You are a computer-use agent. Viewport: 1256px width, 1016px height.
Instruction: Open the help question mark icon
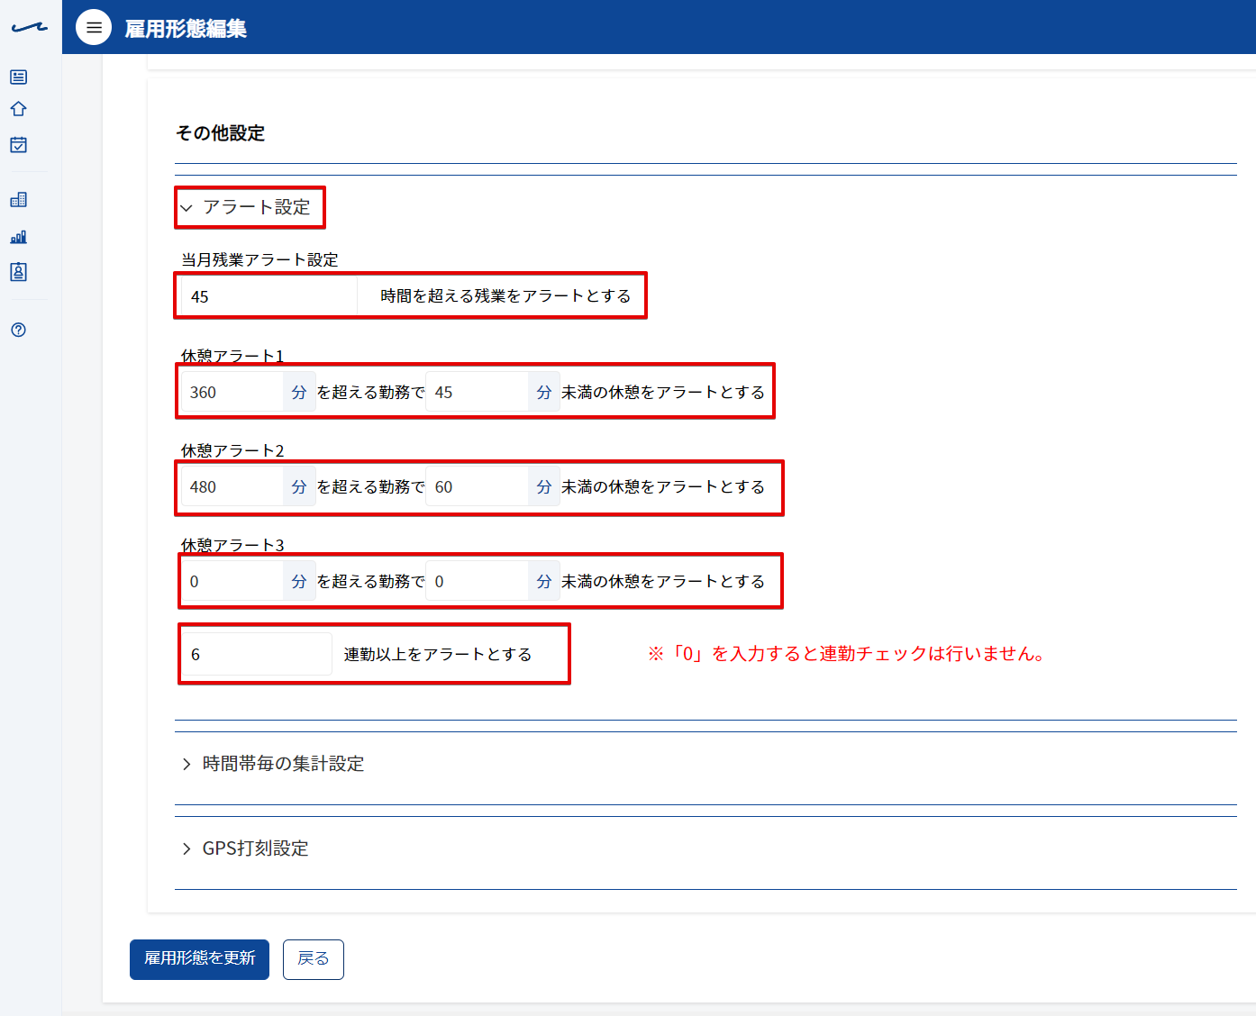18,330
